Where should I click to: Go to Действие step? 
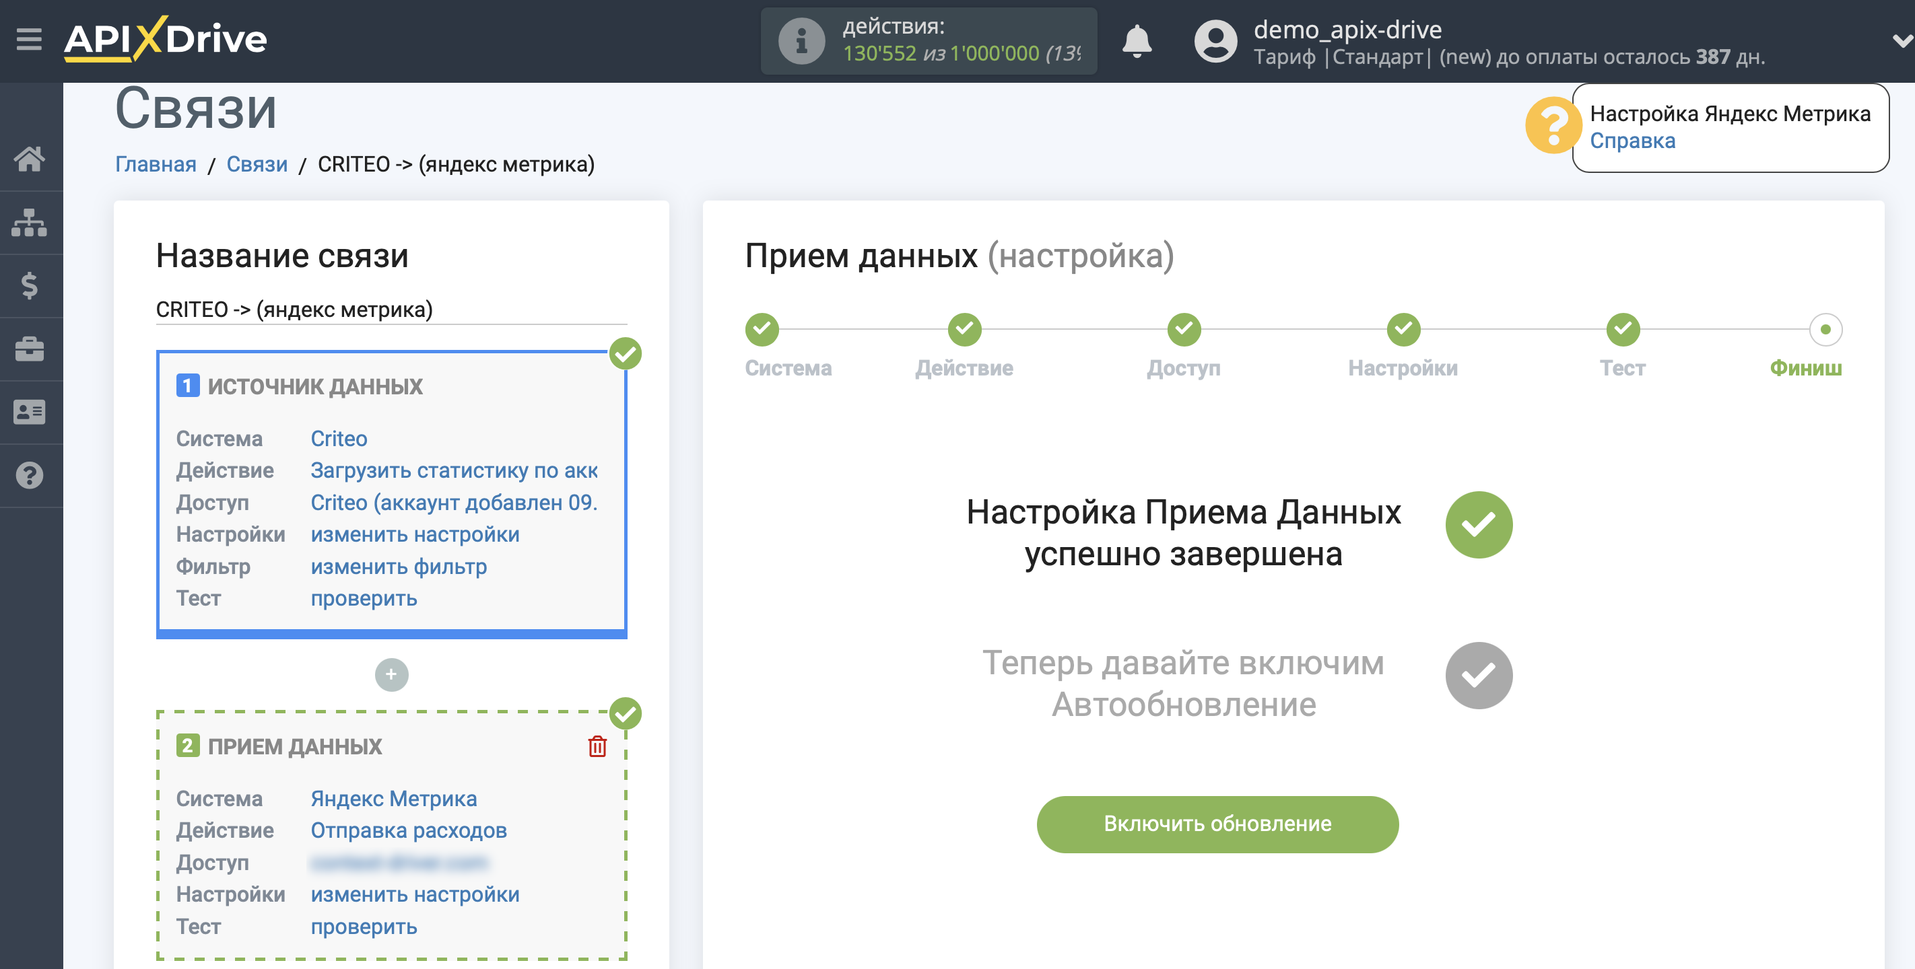964,330
